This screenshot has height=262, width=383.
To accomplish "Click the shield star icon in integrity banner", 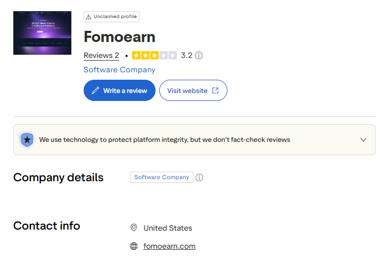I will [x=27, y=140].
